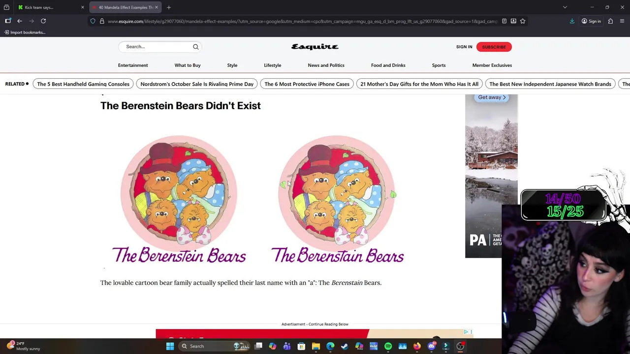The width and height of the screenshot is (630, 354).
Task: Click the esquire.com address bar URL
Action: coord(302,21)
